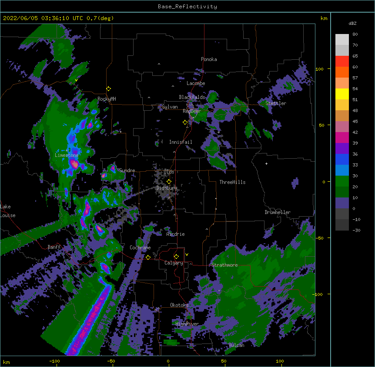Screen dimensions: 375x367
Task: Click the white asterisk above Limestone label
Action: 67,150
